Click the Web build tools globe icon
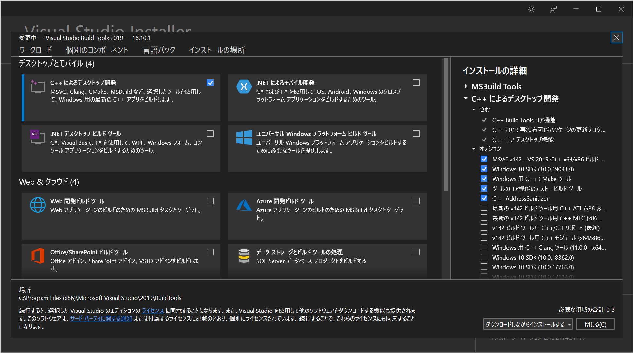Viewport: 633px width, 353px height. click(38, 205)
